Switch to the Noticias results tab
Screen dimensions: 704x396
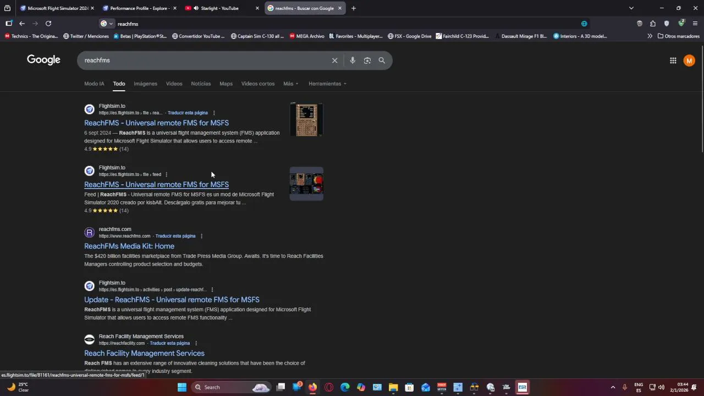click(201, 84)
